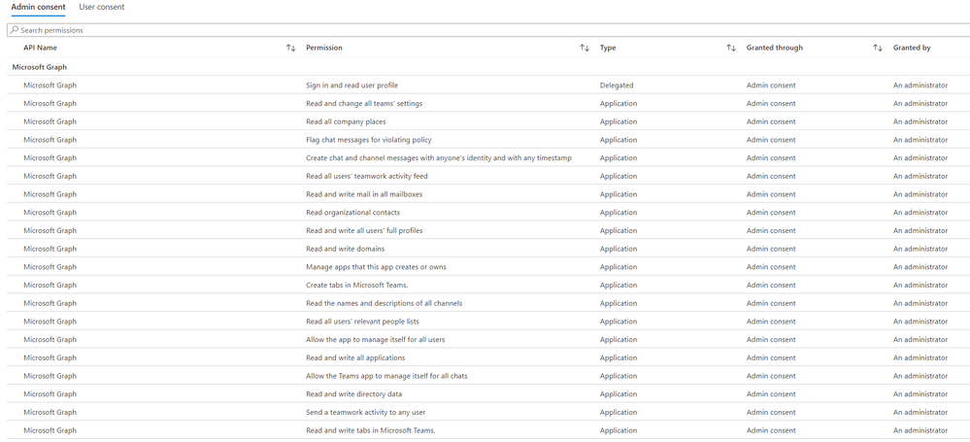
Task: Click the Granted by column header
Action: [x=912, y=48]
